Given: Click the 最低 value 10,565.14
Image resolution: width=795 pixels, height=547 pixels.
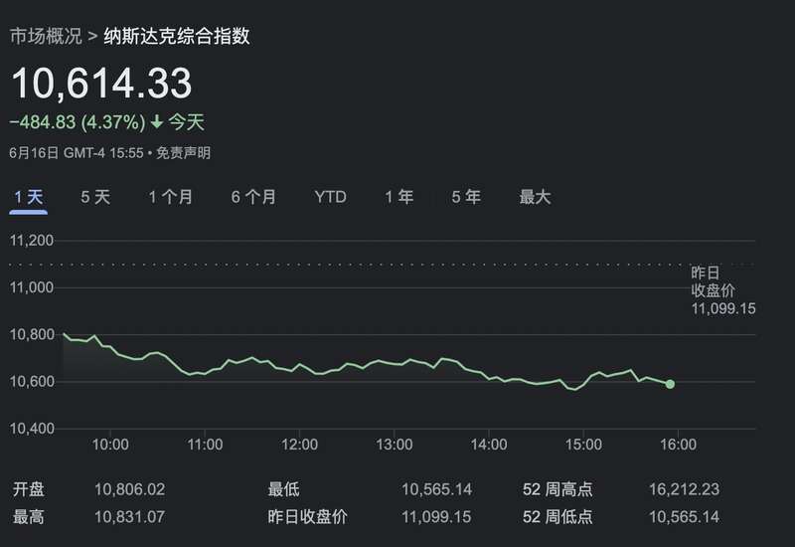Looking at the screenshot, I should (x=436, y=489).
